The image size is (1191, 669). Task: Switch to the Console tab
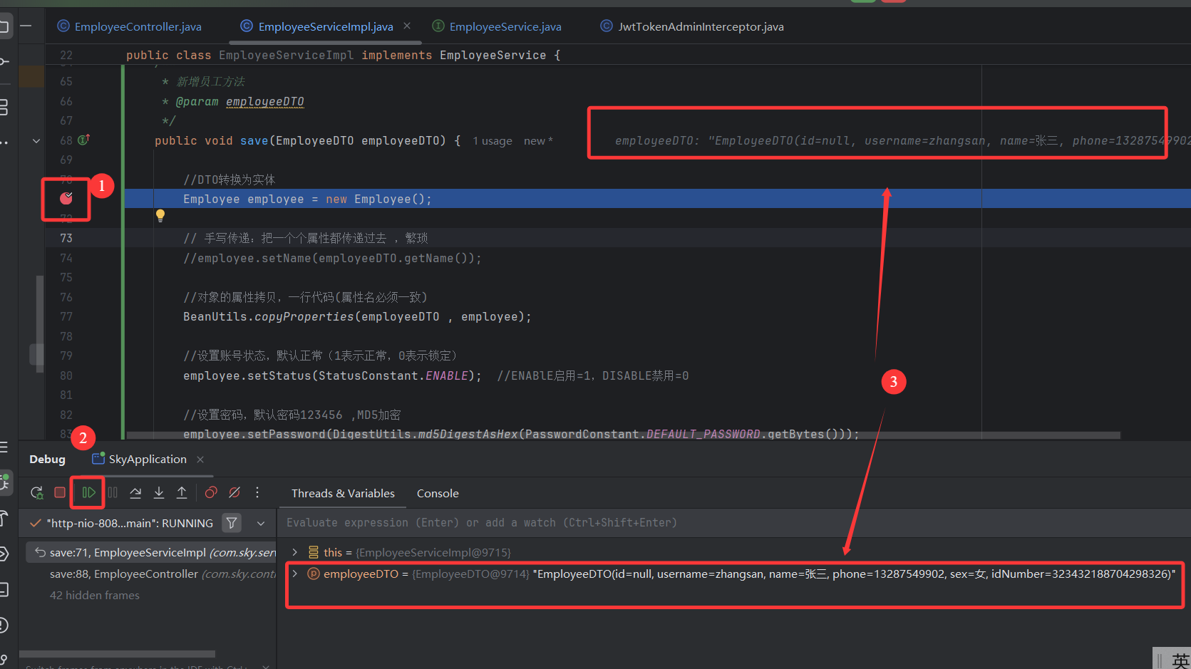[438, 493]
